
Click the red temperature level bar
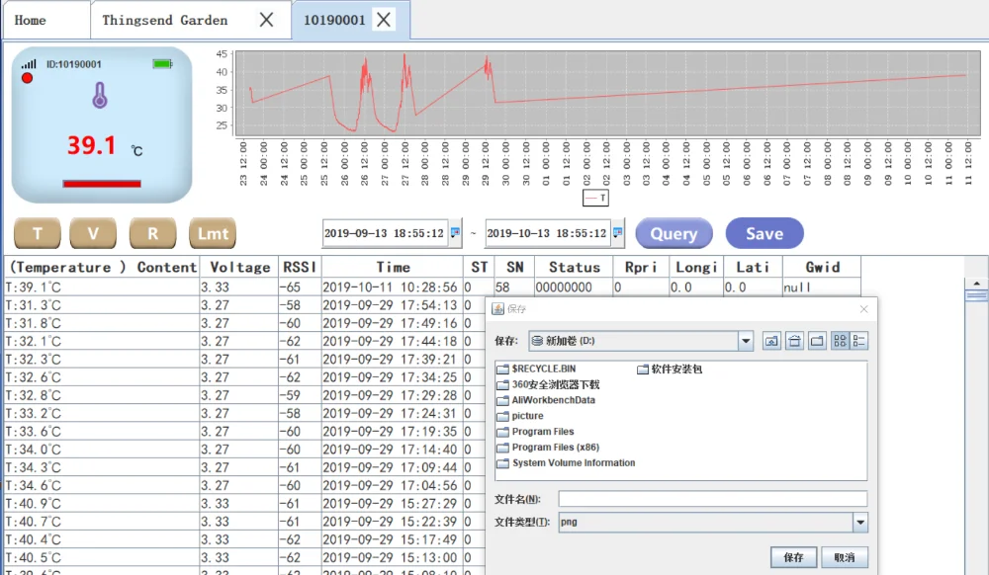[x=101, y=183]
